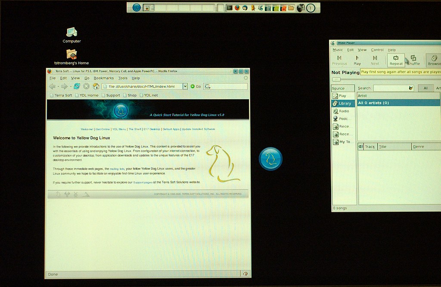Sort by the Genre column header
Image resolution: width=441 pixels, height=287 pixels.
pos(426,147)
